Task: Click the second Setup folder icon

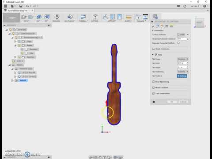Action: [x=30, y=17]
